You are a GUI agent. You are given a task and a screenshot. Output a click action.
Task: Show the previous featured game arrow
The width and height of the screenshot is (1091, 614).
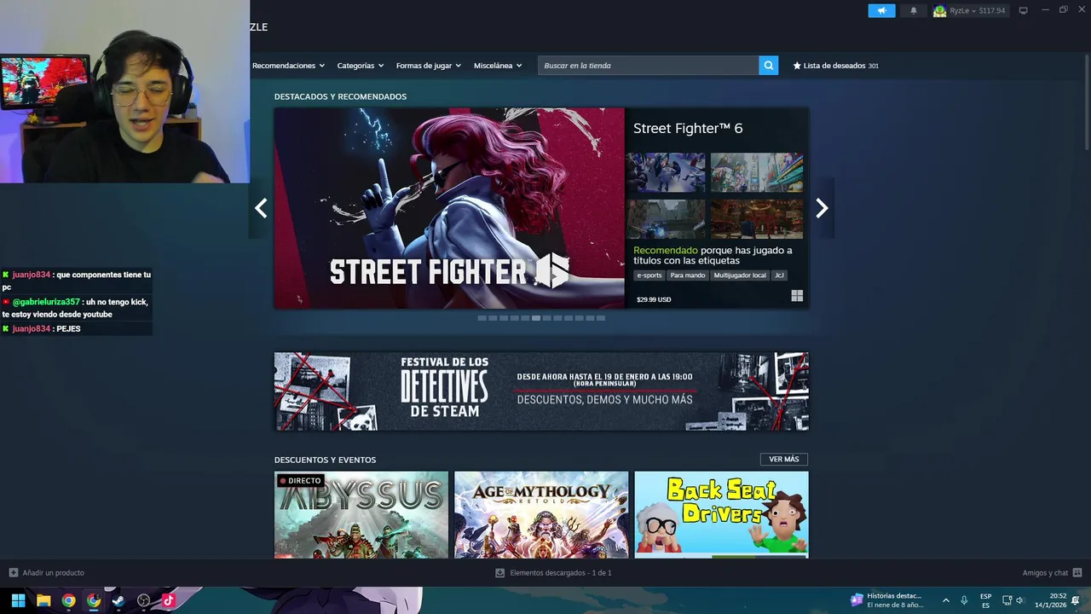click(261, 208)
